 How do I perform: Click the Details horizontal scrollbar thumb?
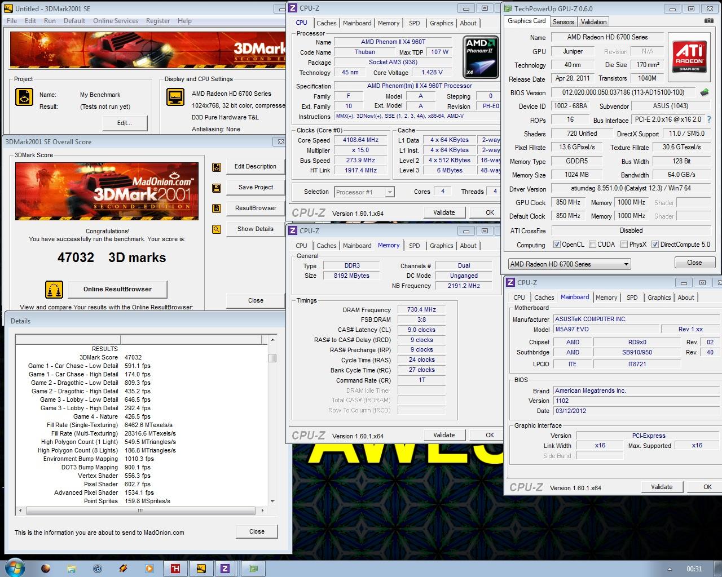point(141,511)
